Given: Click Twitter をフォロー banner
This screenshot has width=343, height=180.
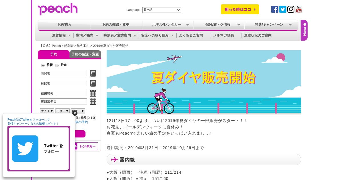Looking at the screenshot, I should pos(39,149).
